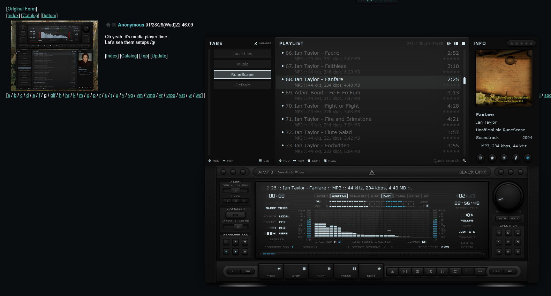The width and height of the screenshot is (551, 296).
Task: Click the quick search magnifier icon
Action: click(464, 161)
